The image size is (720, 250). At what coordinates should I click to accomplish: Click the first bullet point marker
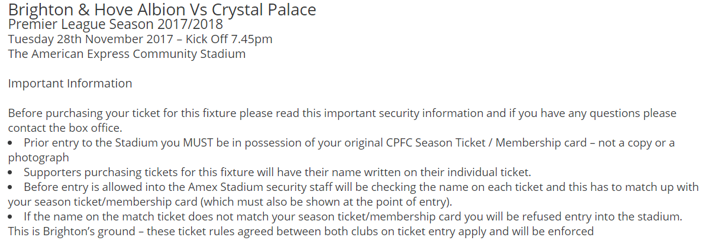11,144
